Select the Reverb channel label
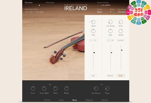 click(110, 75)
